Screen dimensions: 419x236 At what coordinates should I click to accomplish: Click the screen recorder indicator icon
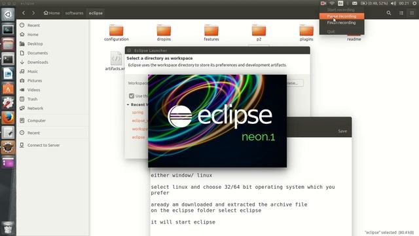pyautogui.click(x=323, y=3)
